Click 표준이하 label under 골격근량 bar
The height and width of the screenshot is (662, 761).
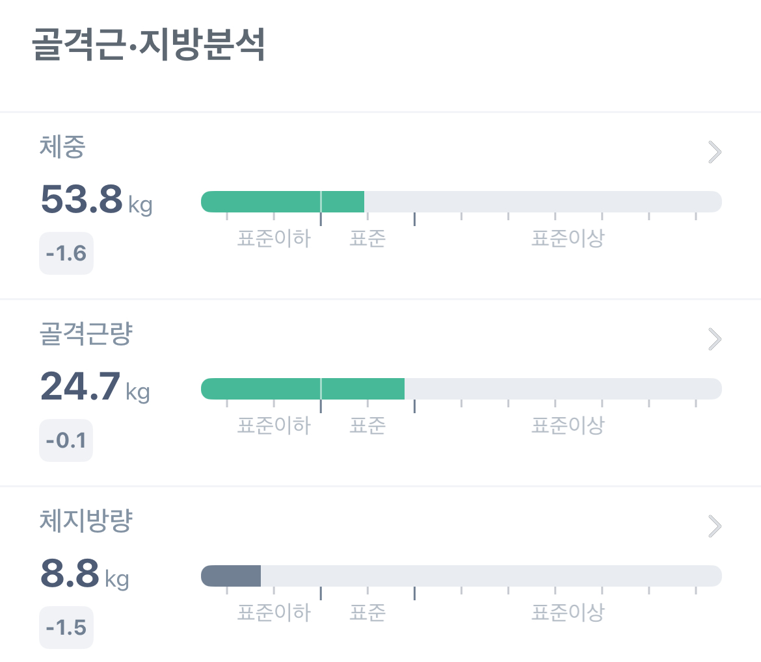[274, 426]
